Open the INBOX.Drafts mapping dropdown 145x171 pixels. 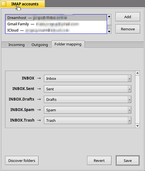[88, 100]
